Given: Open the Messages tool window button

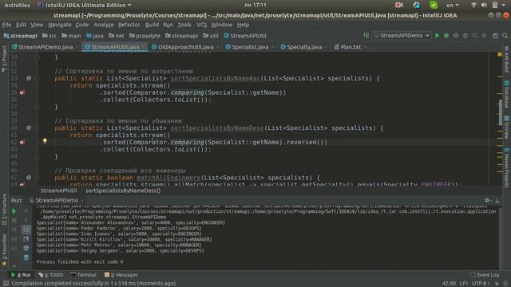Looking at the screenshot, I should (x=121, y=275).
